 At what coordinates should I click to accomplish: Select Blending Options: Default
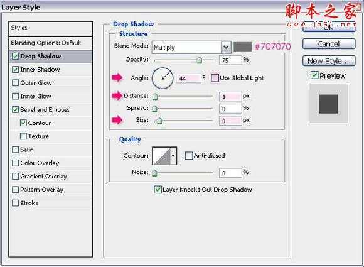(51, 43)
